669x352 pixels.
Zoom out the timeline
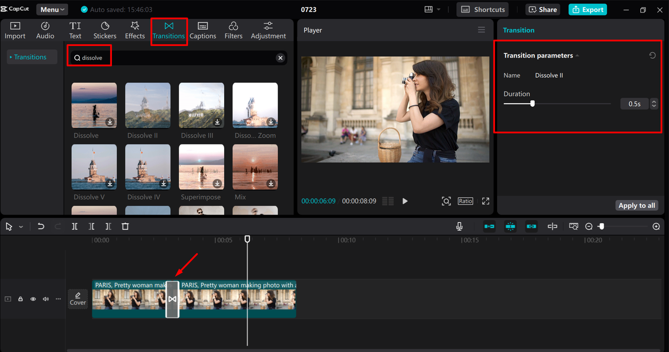(x=589, y=226)
